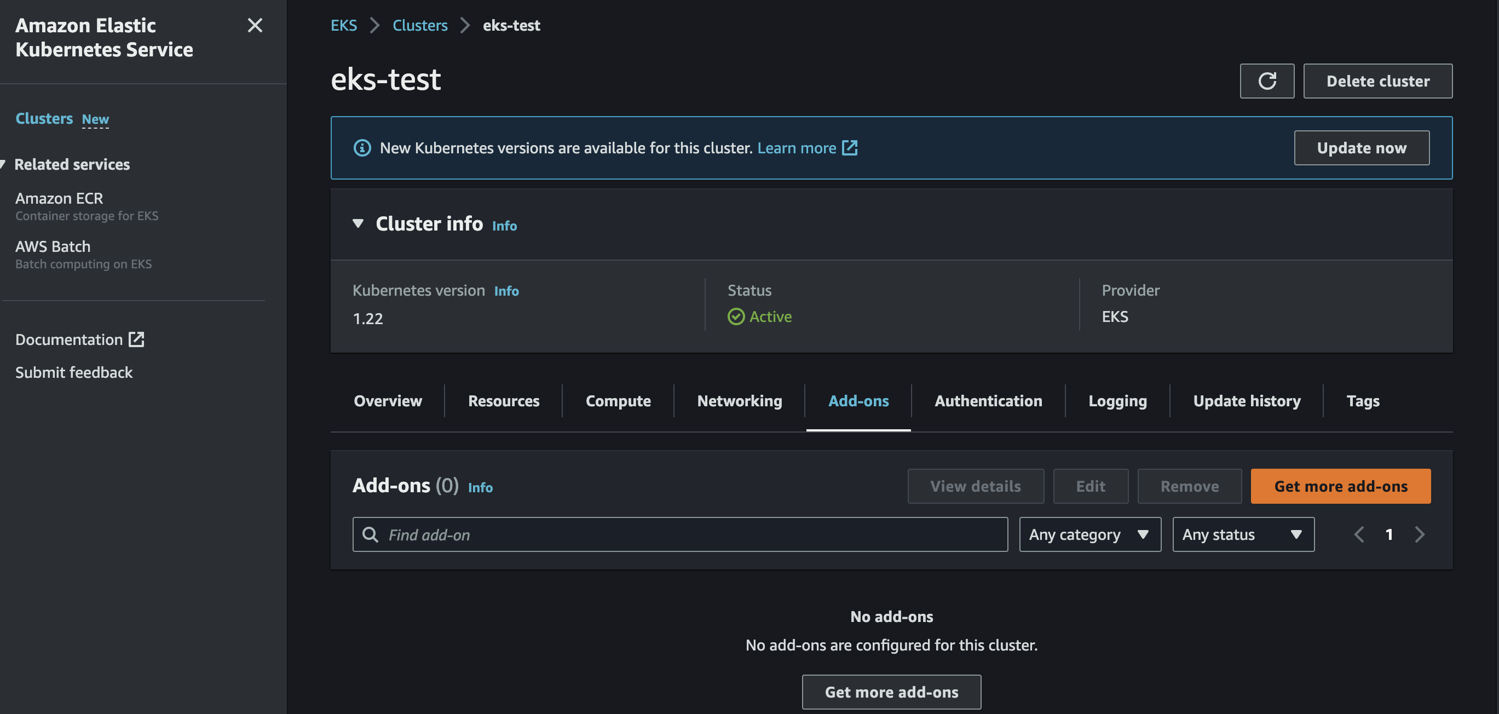
Task: Click orange Get more add-ons button
Action: (1340, 486)
